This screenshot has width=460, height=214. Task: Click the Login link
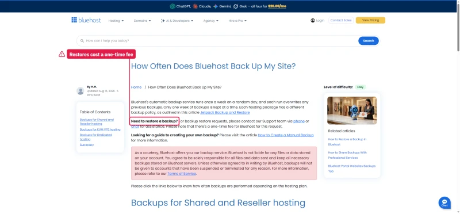click(320, 21)
